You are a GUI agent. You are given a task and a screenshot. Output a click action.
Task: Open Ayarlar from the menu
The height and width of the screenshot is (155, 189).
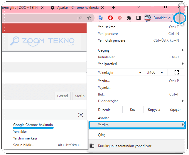(136, 118)
